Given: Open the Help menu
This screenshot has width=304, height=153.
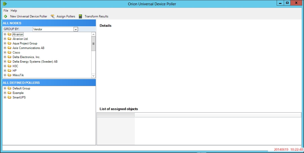Looking at the screenshot, I should 14,11.
